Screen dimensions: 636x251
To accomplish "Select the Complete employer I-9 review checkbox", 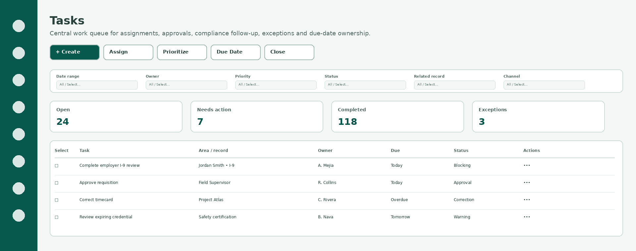I will click(57, 166).
